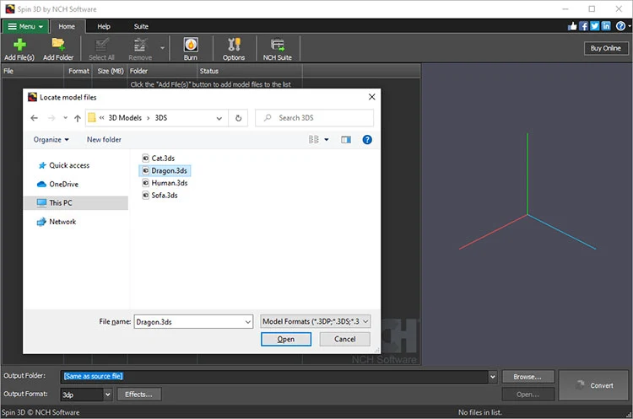Click the New folder button
The width and height of the screenshot is (633, 419).
(x=104, y=140)
